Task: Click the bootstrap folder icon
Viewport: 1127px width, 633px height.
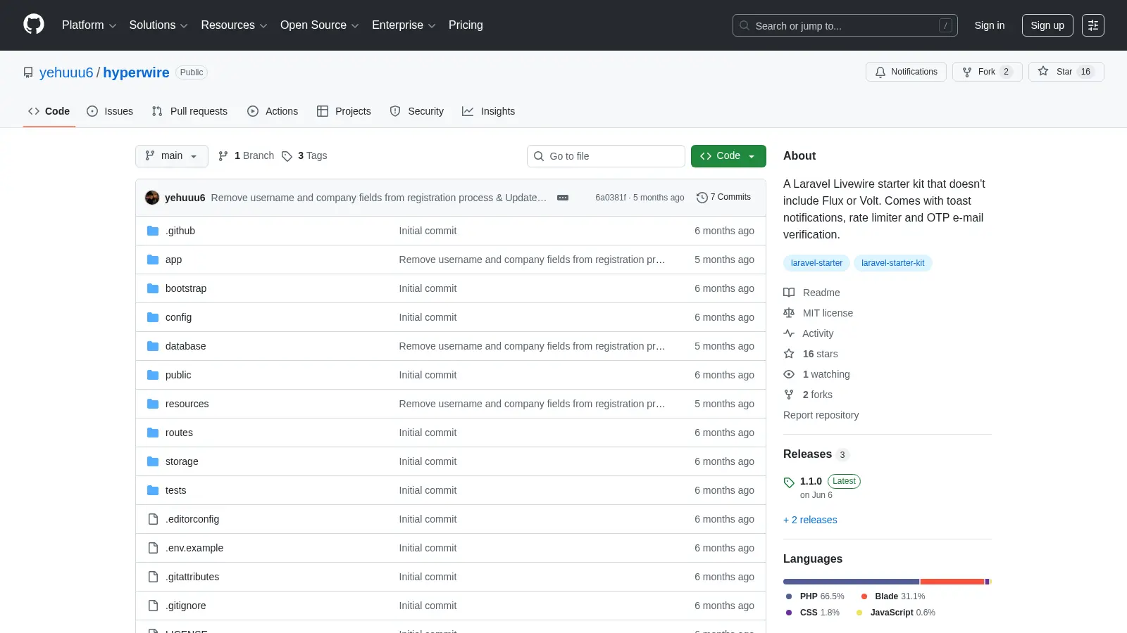Action: (x=153, y=288)
